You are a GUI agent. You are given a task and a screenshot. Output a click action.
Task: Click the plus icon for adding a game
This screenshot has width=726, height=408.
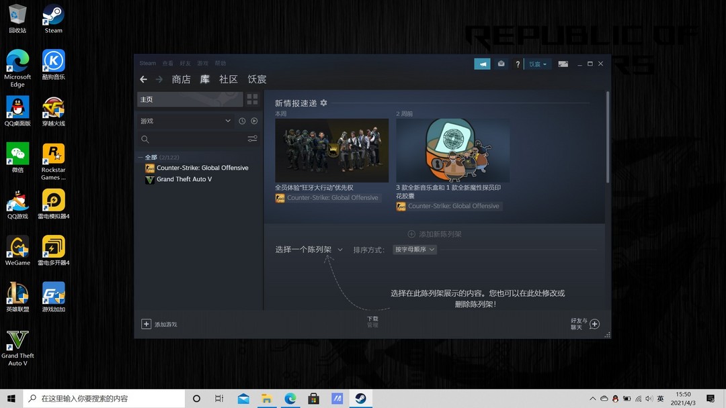(x=146, y=324)
